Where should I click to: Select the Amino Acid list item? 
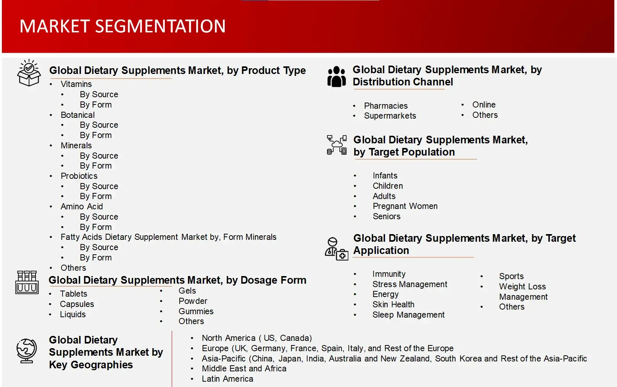tap(82, 207)
